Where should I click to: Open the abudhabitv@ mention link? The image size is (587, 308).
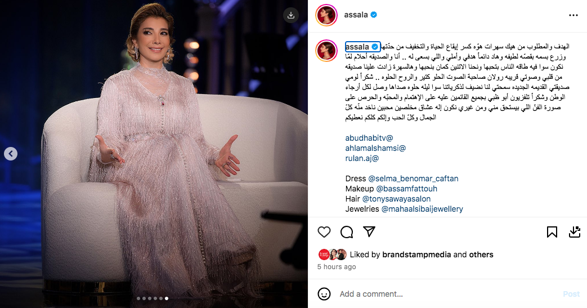pos(369,138)
